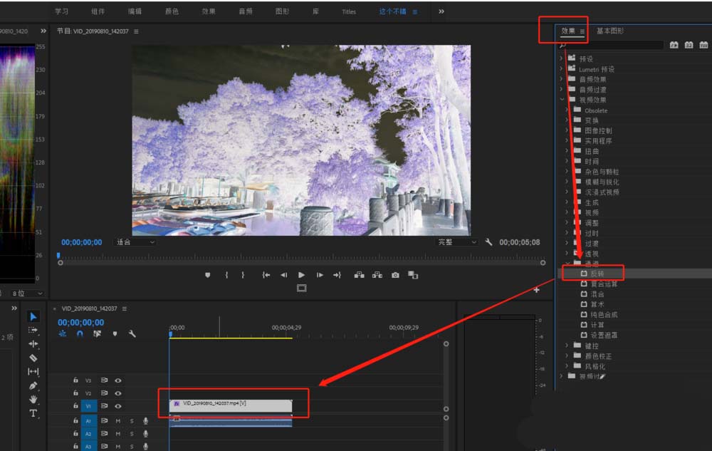Select the Pen tool

tap(33, 385)
